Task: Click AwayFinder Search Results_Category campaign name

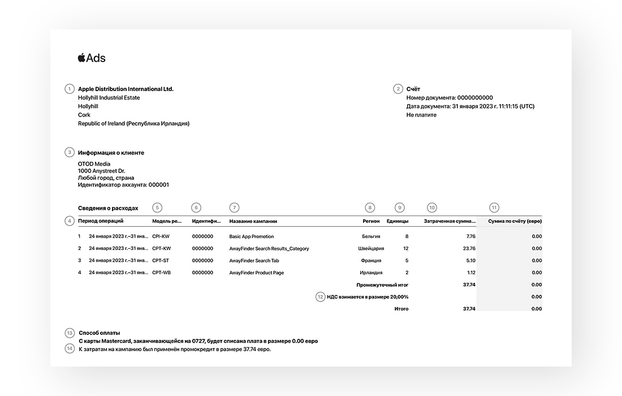Action: (x=269, y=248)
